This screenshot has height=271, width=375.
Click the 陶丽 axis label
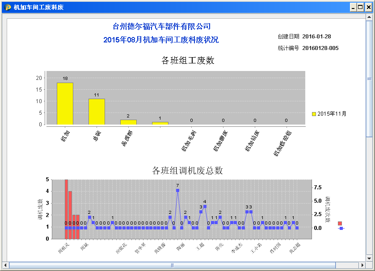(x=181, y=246)
